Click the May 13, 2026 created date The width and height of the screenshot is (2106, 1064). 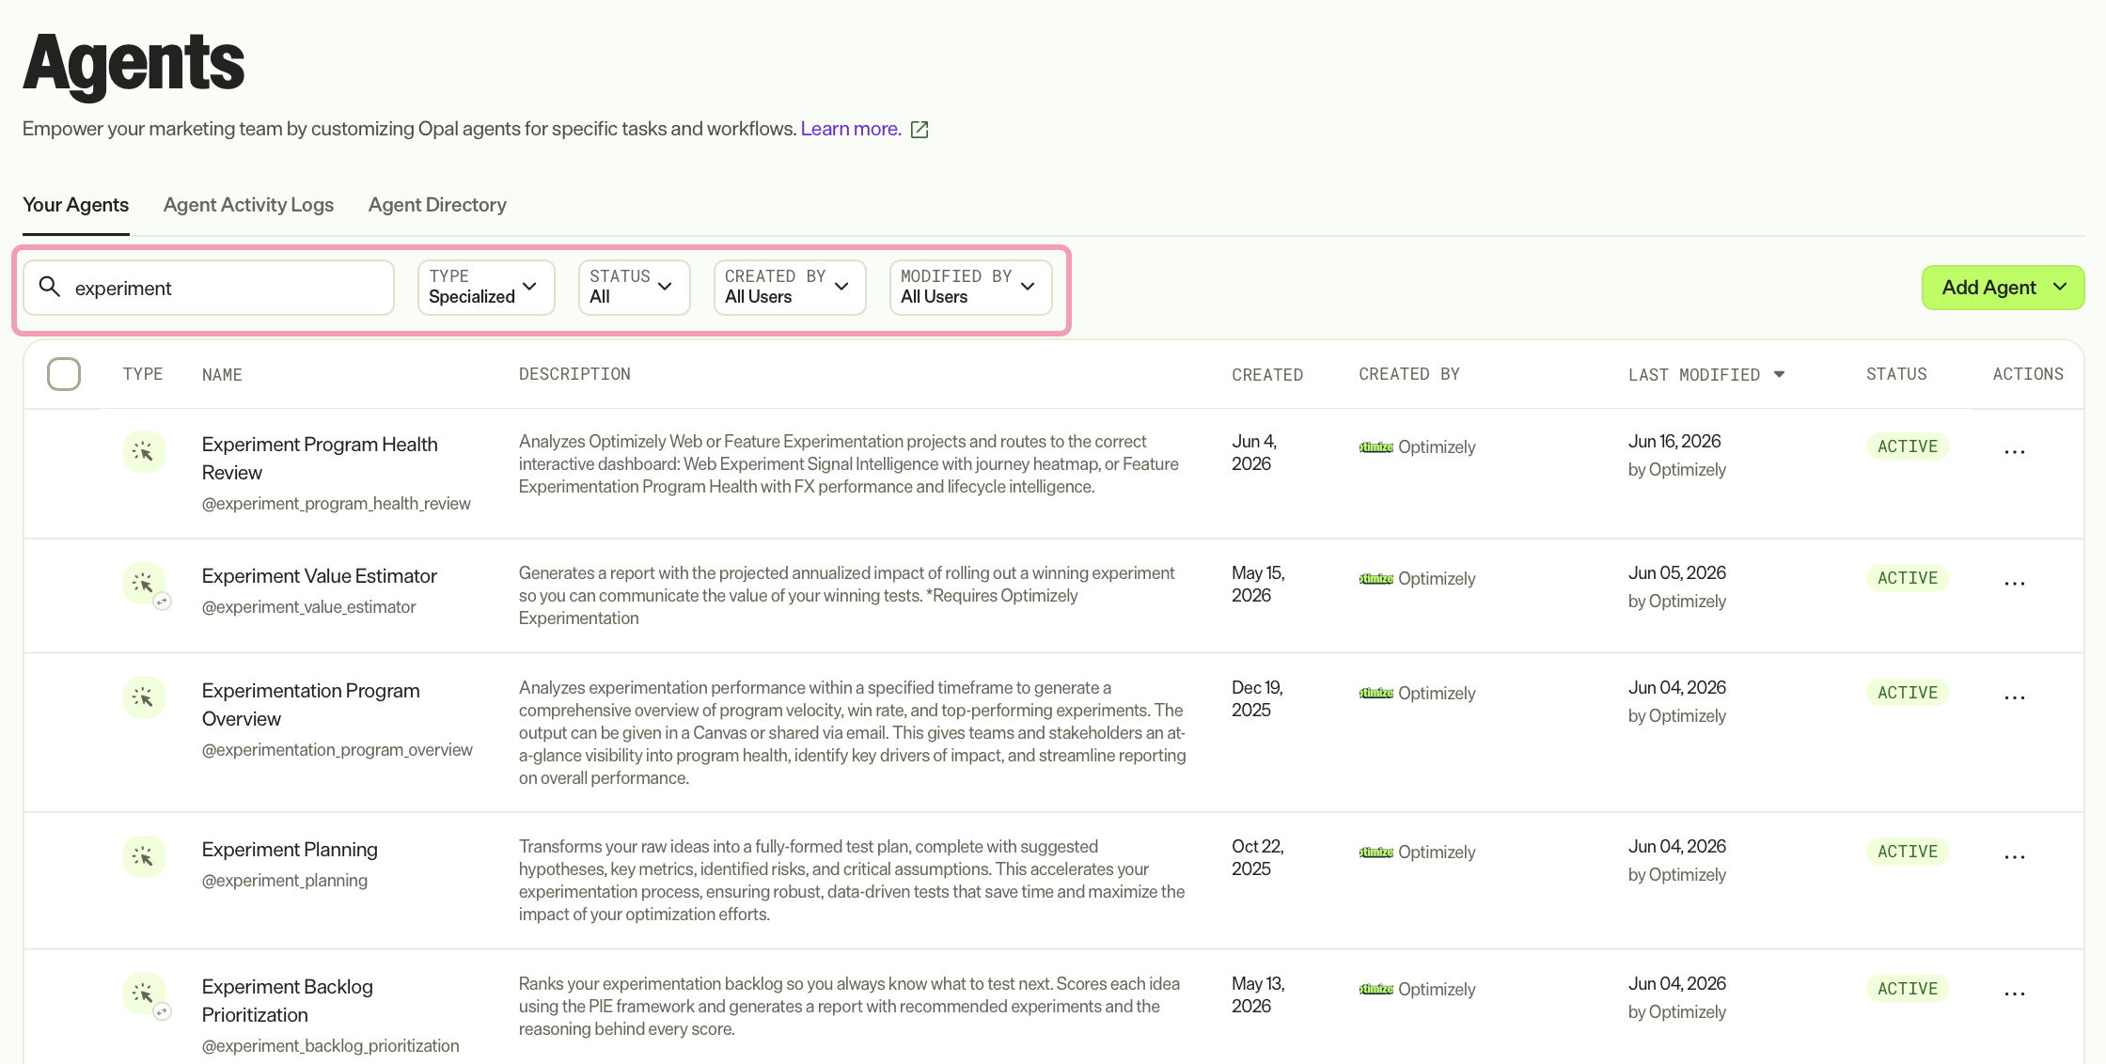1259,995
